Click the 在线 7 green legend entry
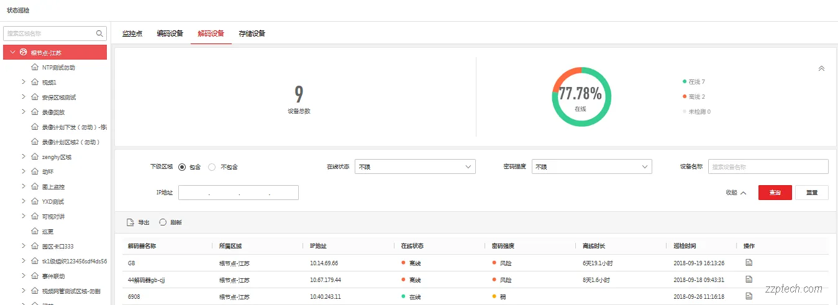 click(x=694, y=82)
